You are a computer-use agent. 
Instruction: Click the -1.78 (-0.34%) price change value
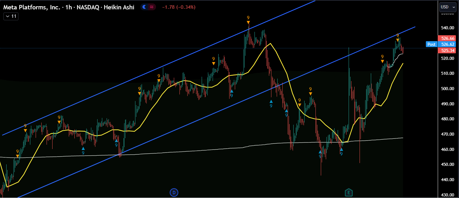click(x=179, y=7)
